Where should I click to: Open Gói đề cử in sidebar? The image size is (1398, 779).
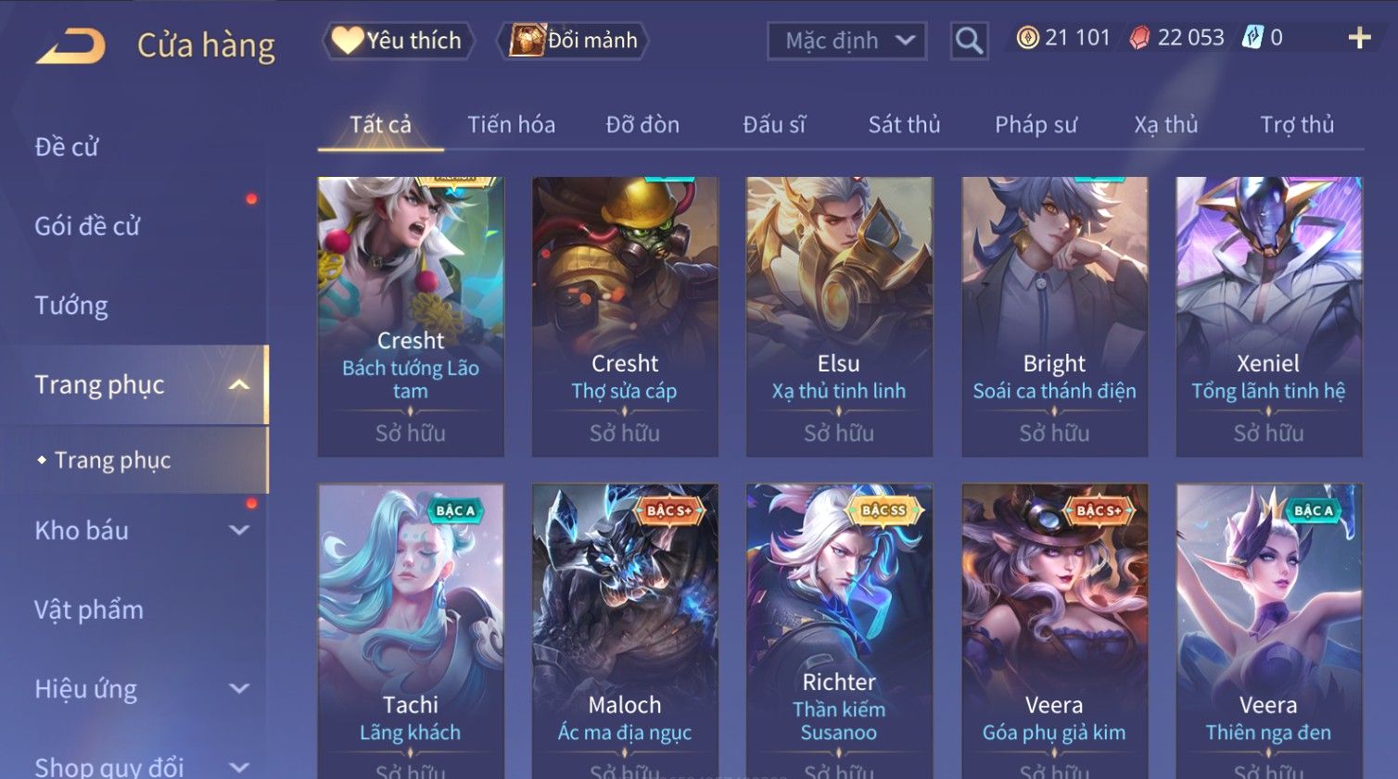click(87, 226)
